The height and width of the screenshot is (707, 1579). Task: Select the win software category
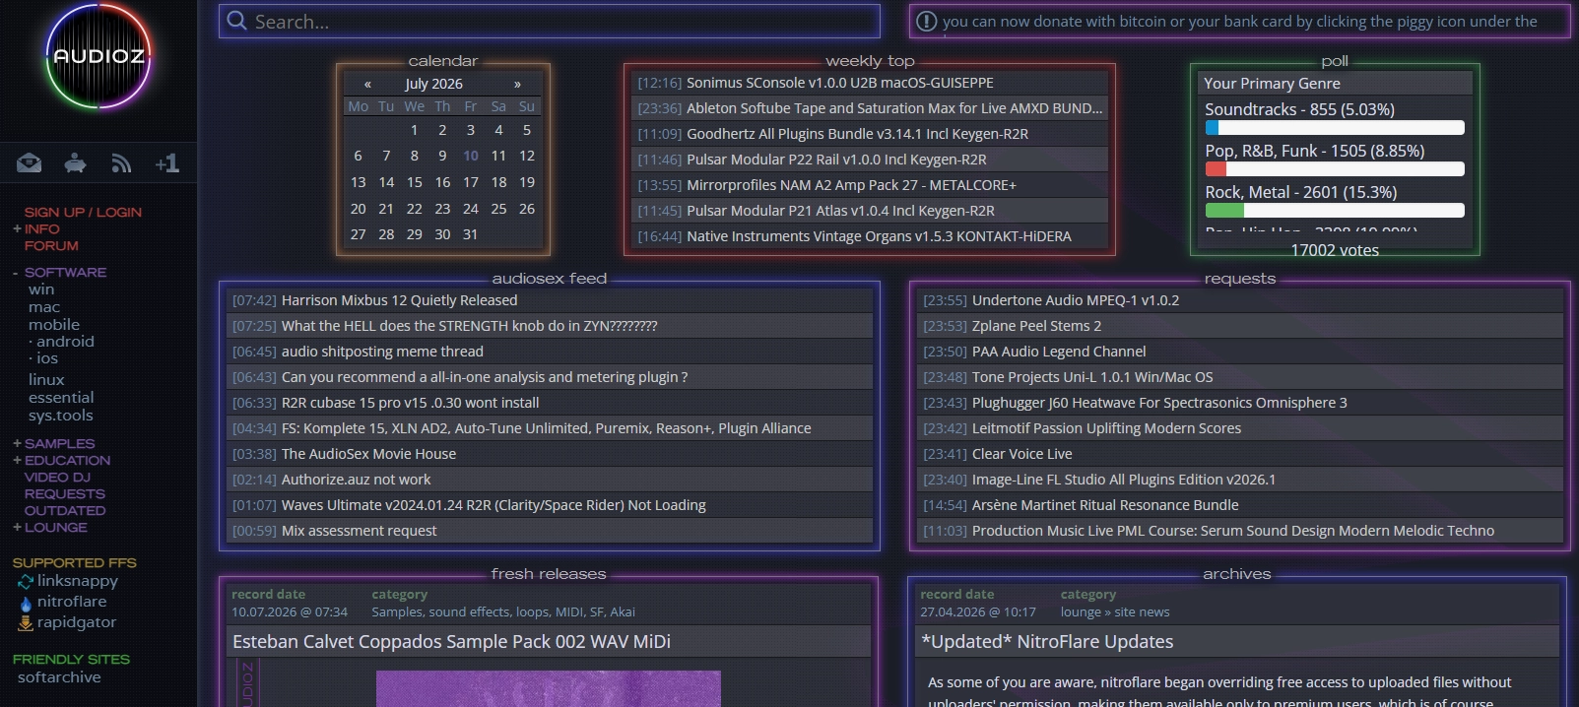point(41,289)
